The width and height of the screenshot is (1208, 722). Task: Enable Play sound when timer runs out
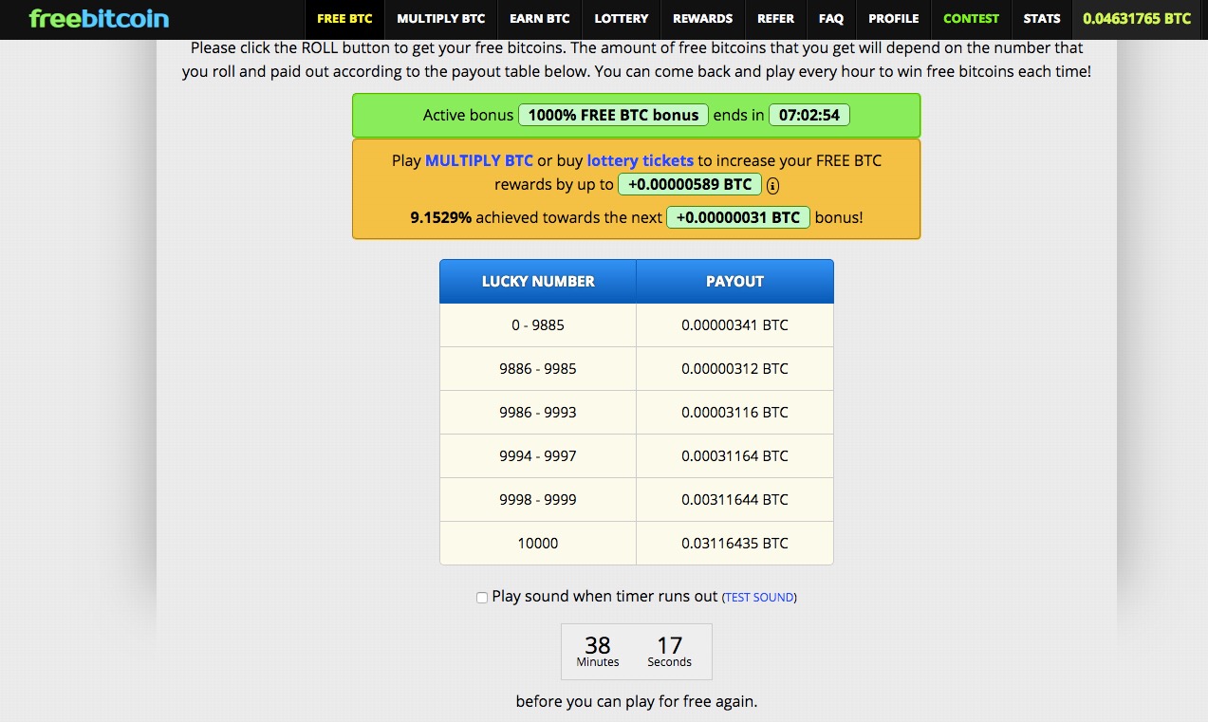point(482,598)
